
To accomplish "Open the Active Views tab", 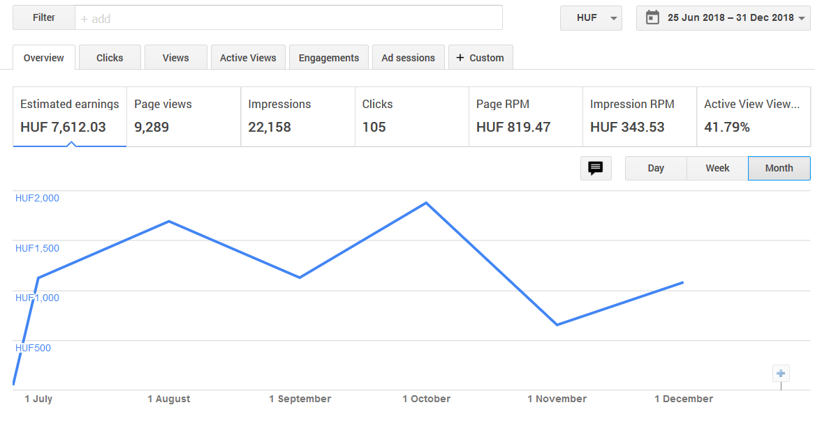I will pos(248,58).
